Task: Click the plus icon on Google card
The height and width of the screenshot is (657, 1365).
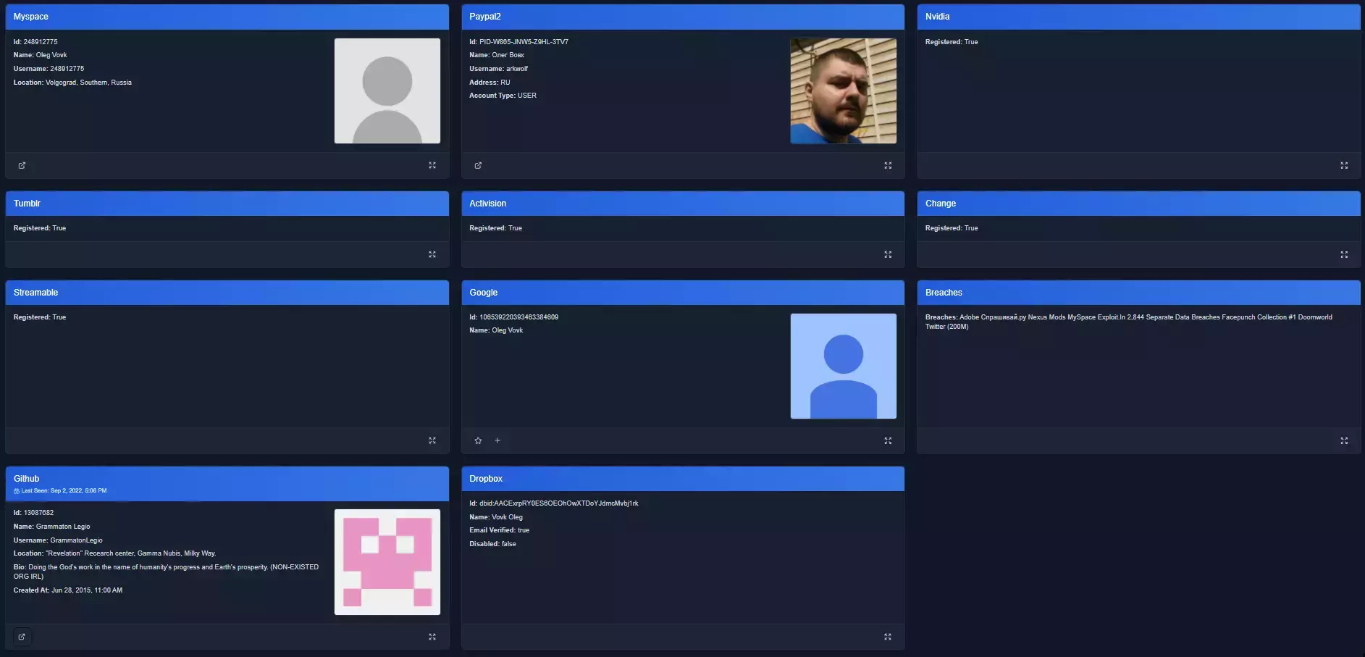Action: click(x=497, y=440)
